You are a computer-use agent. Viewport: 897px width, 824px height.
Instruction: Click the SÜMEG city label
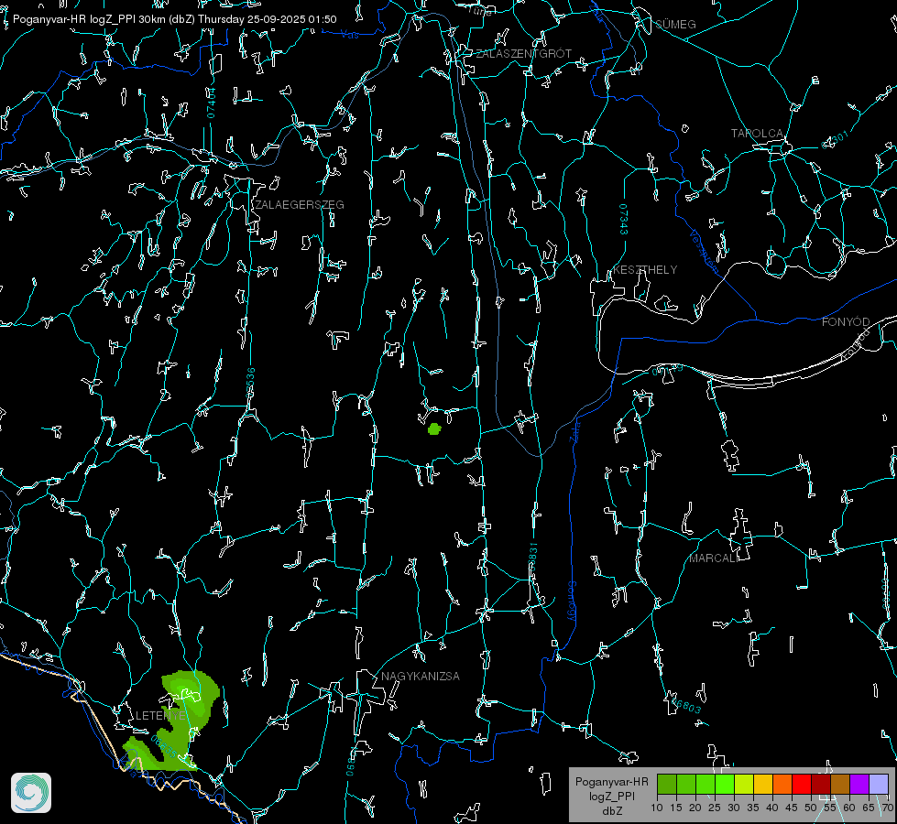point(675,24)
